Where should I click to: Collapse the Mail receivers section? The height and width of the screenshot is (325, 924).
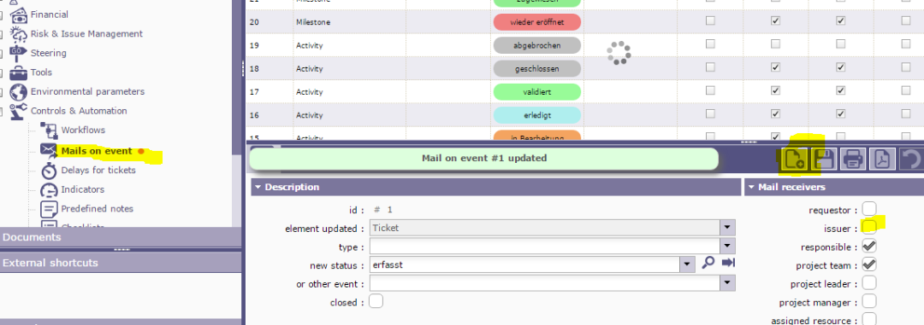point(751,187)
